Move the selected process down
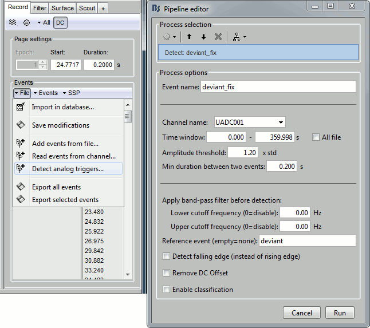 click(203, 37)
